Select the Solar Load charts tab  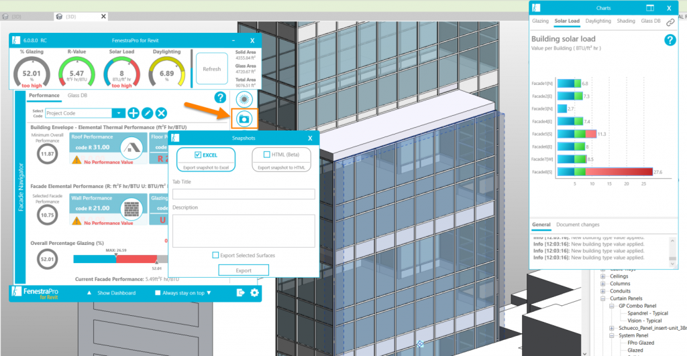tap(567, 21)
